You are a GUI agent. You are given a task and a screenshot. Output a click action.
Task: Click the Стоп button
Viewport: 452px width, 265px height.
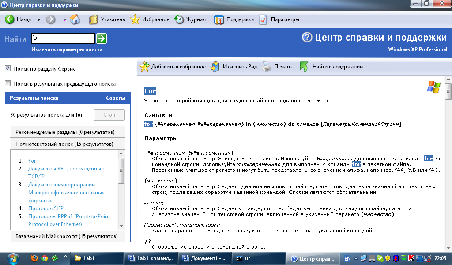[109, 115]
